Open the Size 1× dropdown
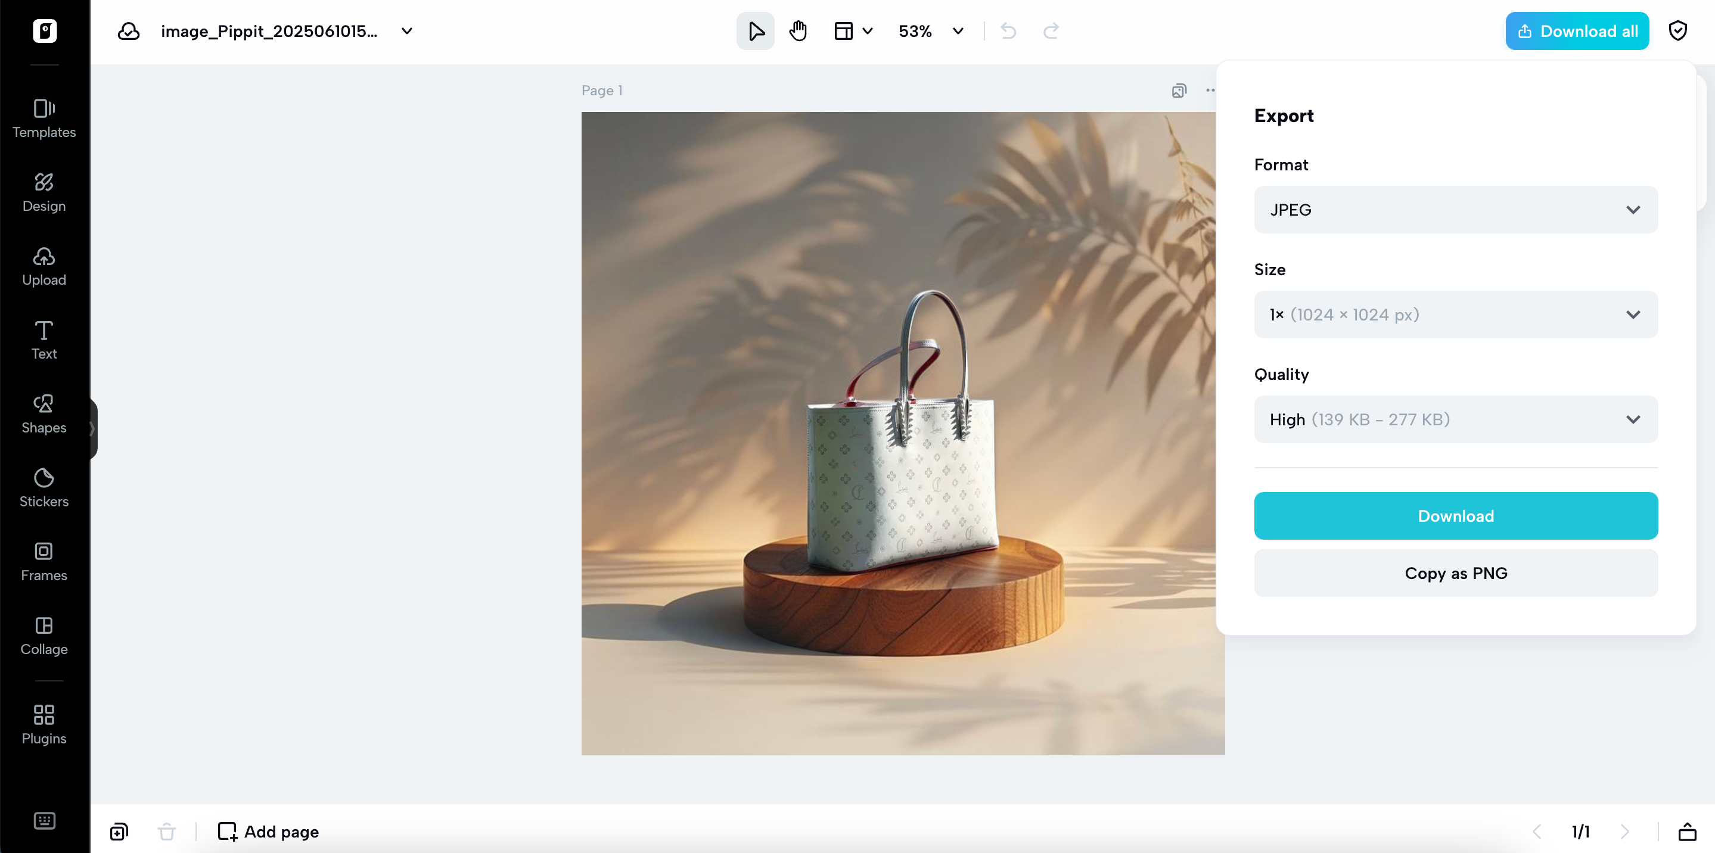The height and width of the screenshot is (853, 1715). [1455, 315]
